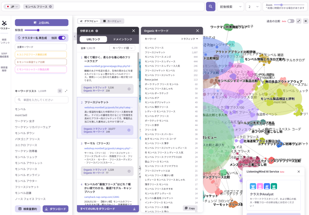Select ワークマン 女子 in keyword list
This screenshot has width=309, height=215.
point(24,121)
